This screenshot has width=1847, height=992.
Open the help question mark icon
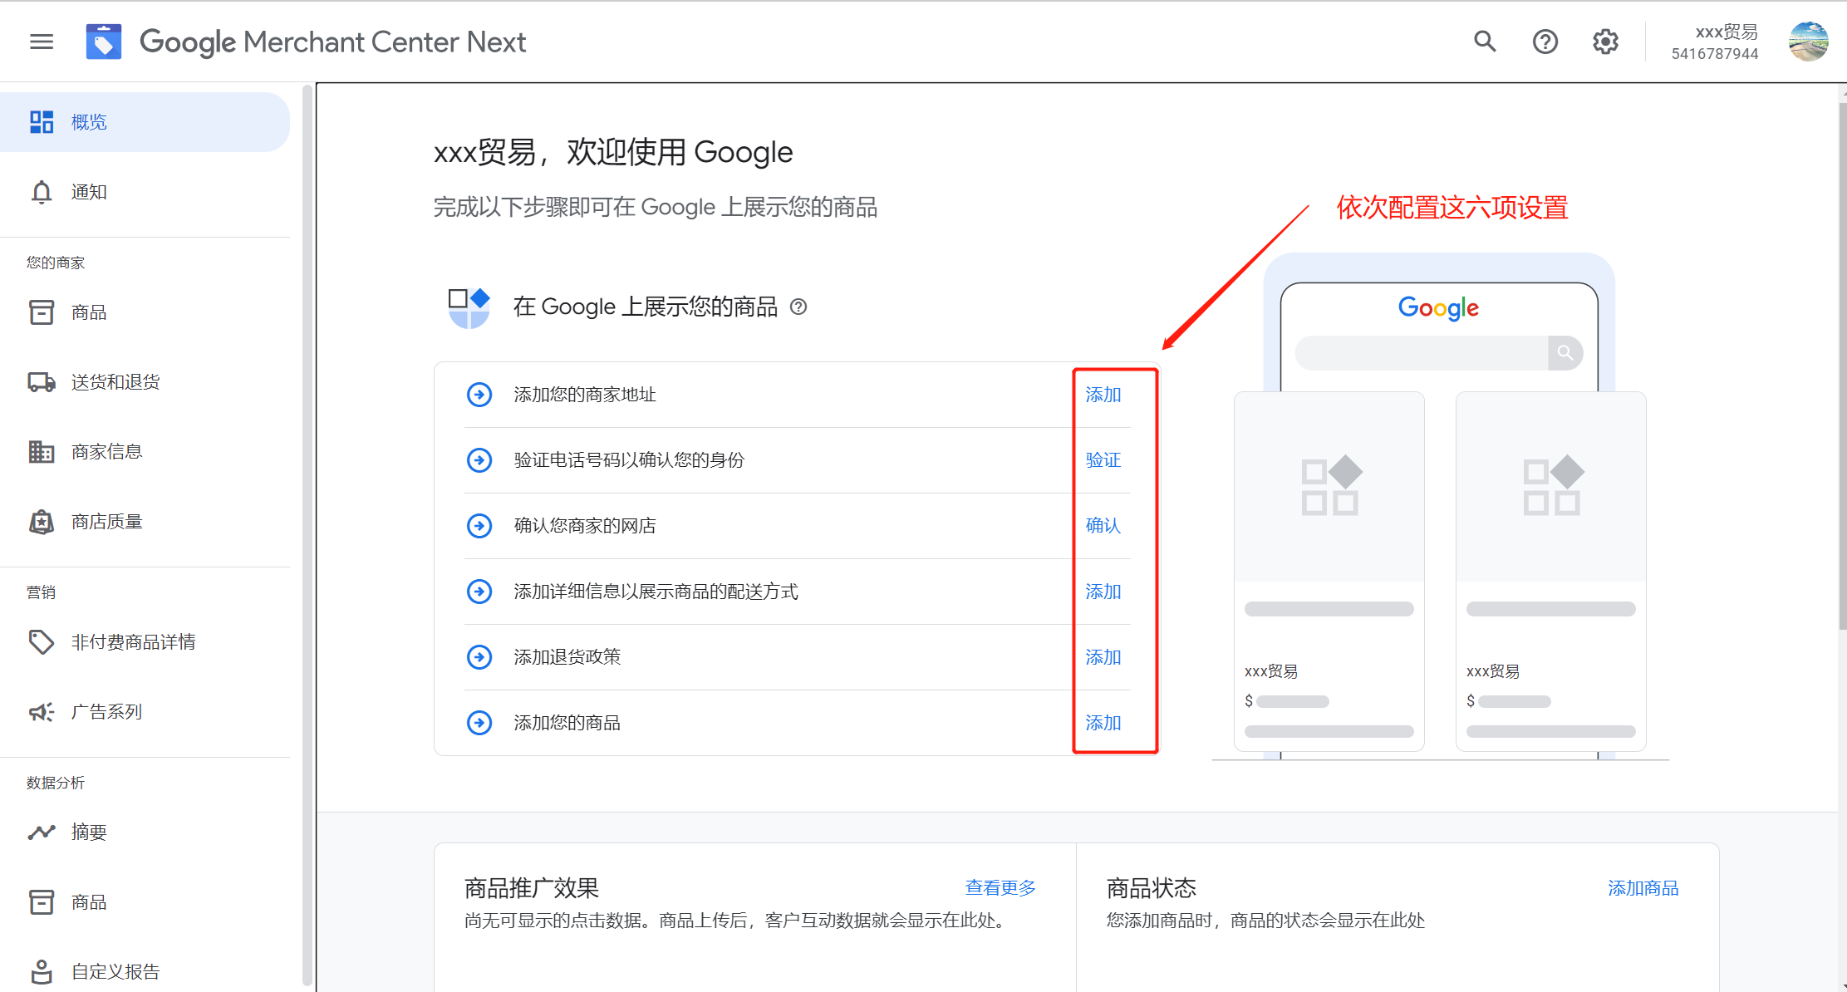(x=1545, y=42)
